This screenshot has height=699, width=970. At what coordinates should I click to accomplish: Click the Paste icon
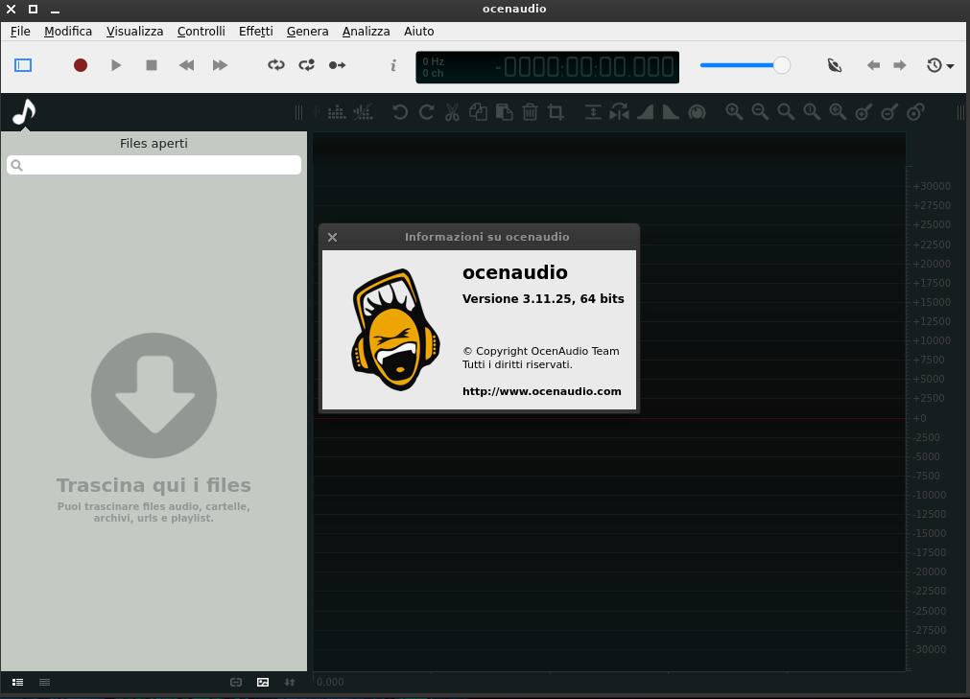click(504, 112)
